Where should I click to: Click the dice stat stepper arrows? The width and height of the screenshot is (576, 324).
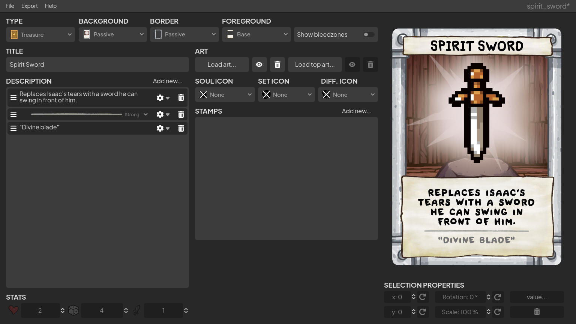(x=126, y=310)
